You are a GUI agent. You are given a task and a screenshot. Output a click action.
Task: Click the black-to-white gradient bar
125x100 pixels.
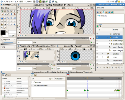(x=8, y=44)
